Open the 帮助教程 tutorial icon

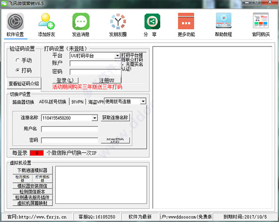(224, 20)
